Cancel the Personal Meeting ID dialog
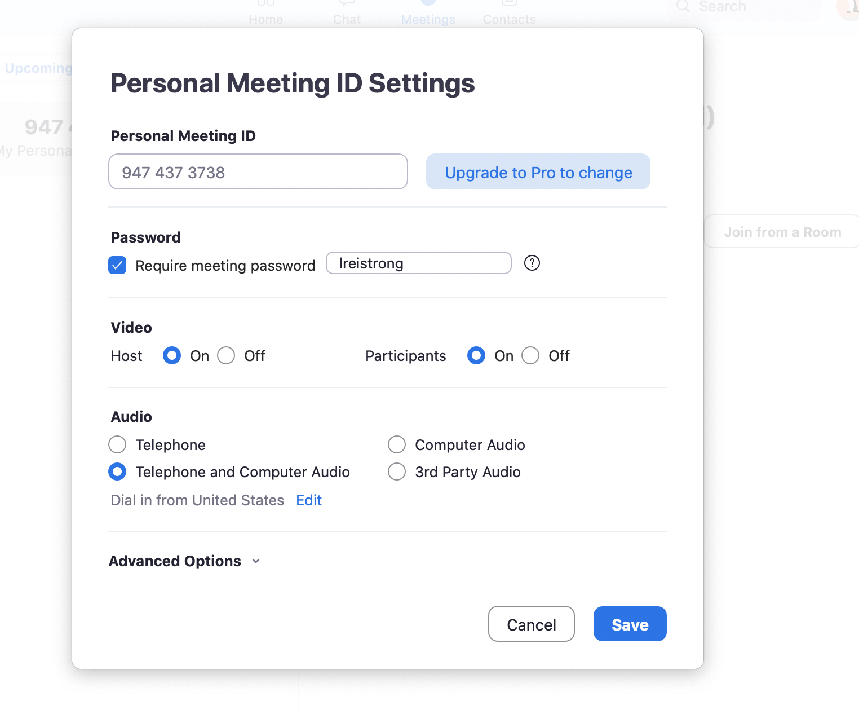The height and width of the screenshot is (714, 859). [531, 624]
